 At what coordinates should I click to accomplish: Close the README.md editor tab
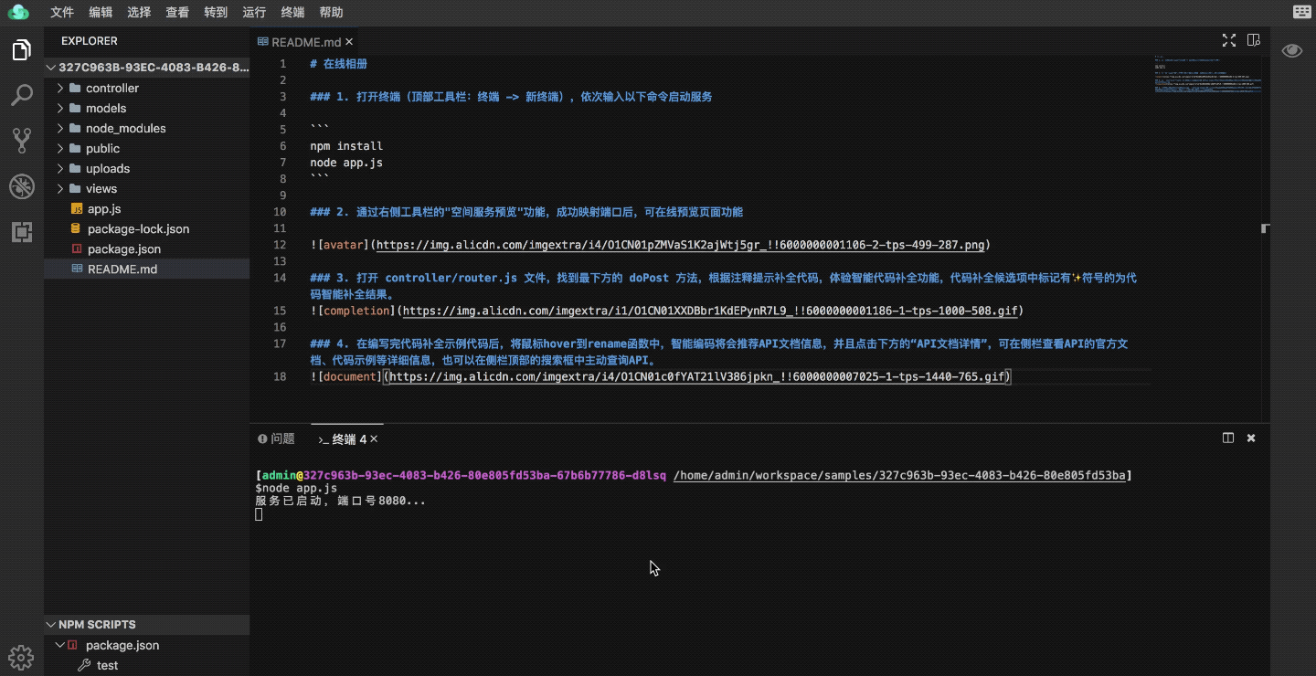[349, 42]
